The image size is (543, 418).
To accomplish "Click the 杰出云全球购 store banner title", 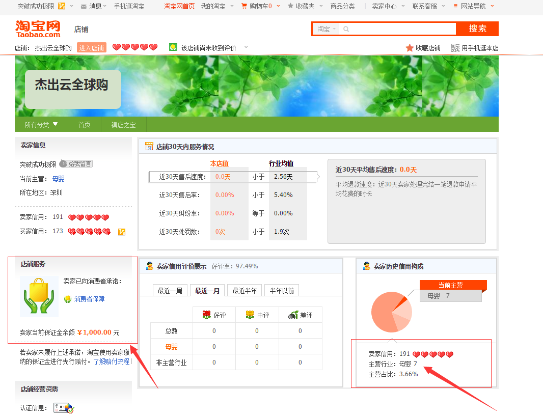I will 71,85.
